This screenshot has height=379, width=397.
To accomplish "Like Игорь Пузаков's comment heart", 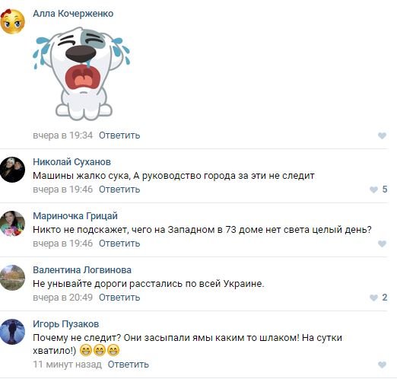I will tap(382, 365).
